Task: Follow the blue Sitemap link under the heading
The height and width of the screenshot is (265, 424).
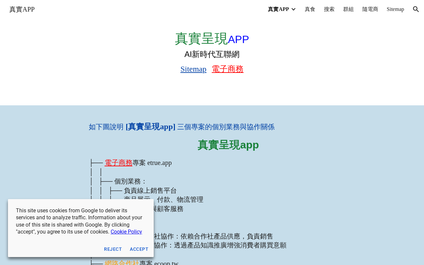Action: (193, 69)
